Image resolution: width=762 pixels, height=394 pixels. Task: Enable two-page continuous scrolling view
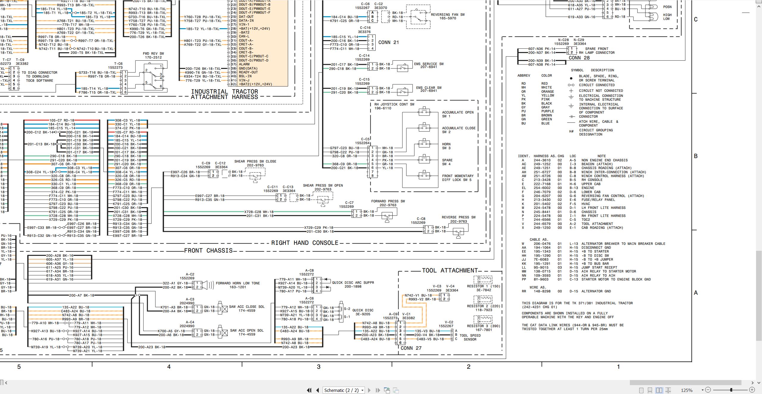click(668, 390)
